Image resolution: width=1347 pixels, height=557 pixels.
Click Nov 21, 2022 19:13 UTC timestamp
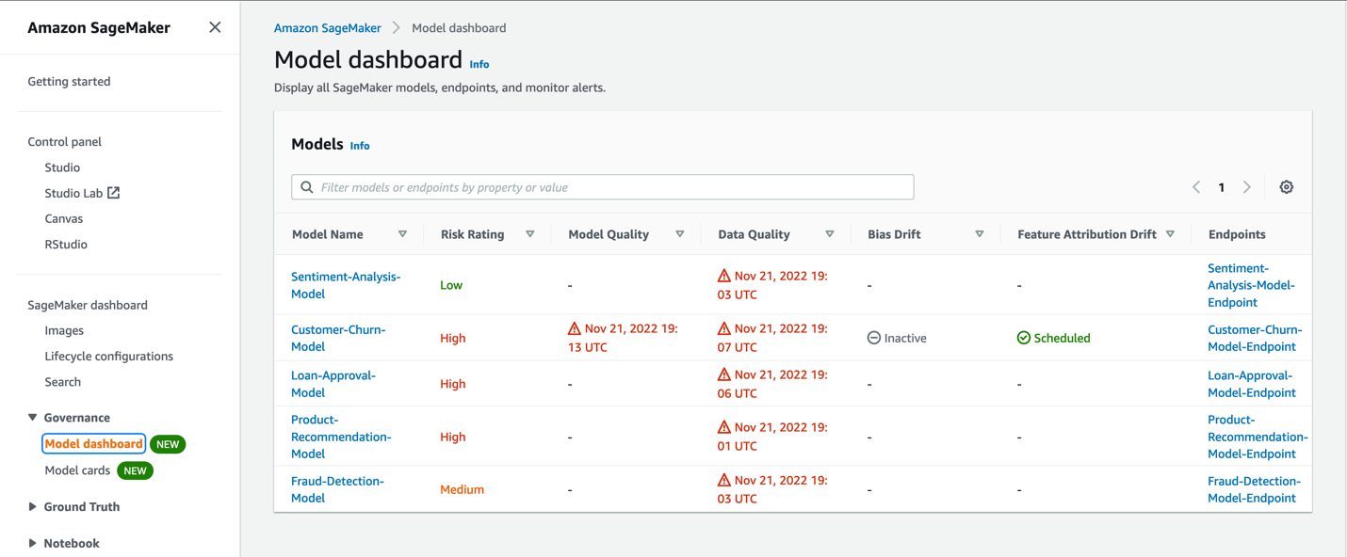(622, 338)
